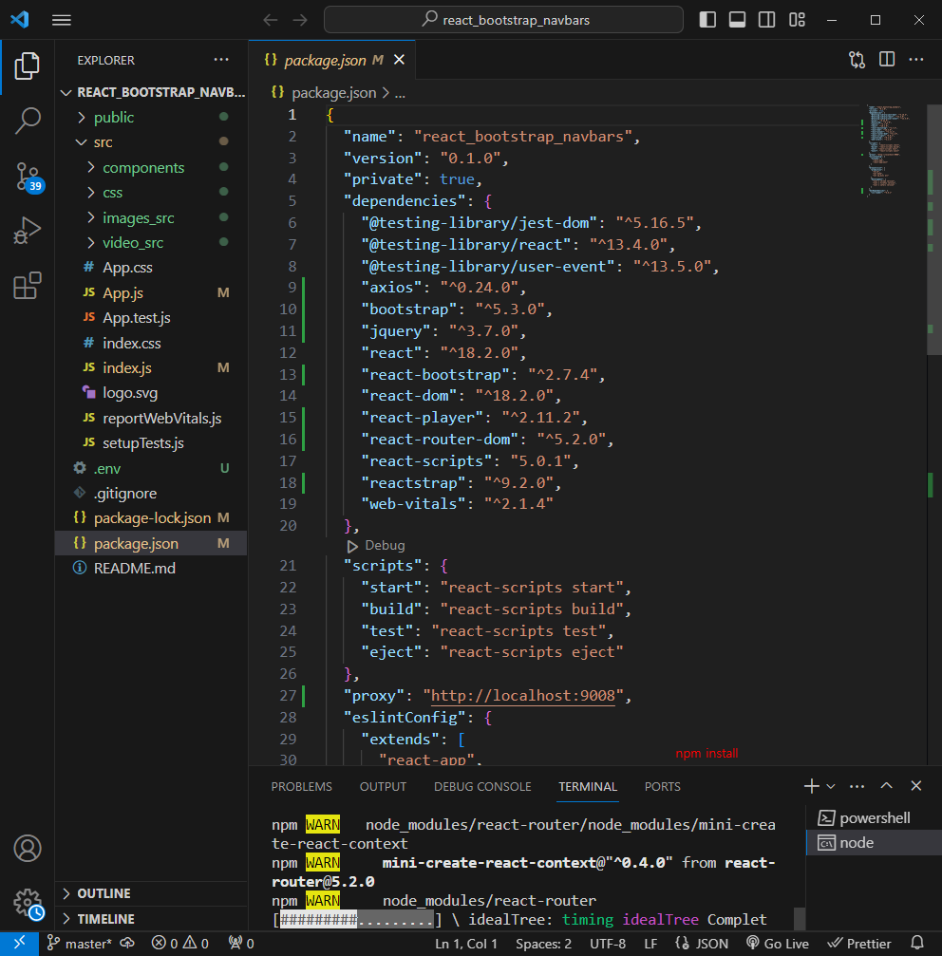Select the node terminal instance
This screenshot has height=956, width=942.
pyautogui.click(x=874, y=843)
